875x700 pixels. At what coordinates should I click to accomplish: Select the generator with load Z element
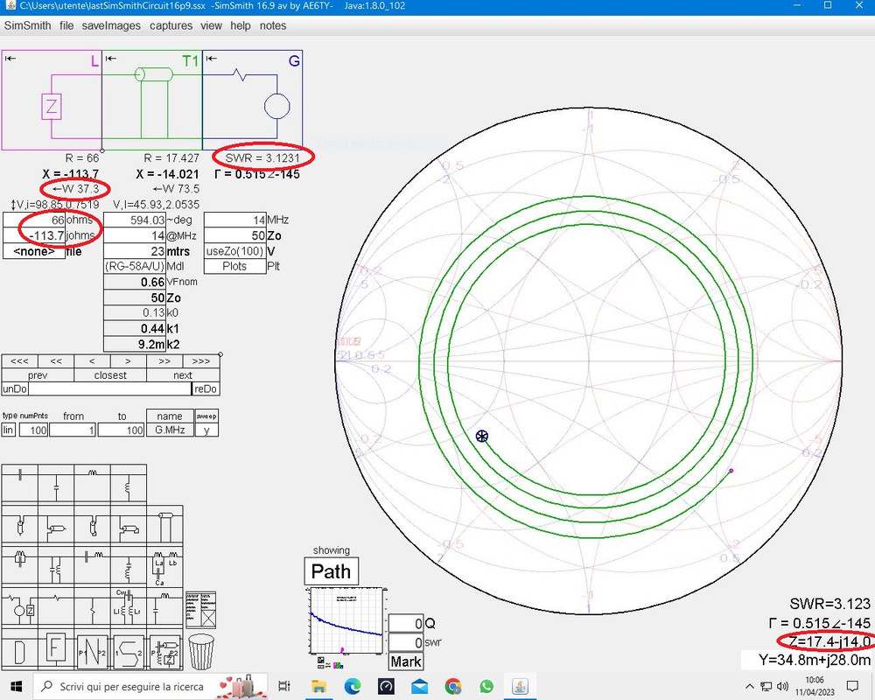pyautogui.click(x=20, y=606)
